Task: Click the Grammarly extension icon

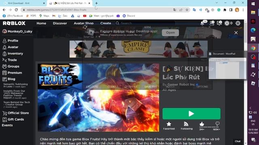Action: click(x=219, y=10)
